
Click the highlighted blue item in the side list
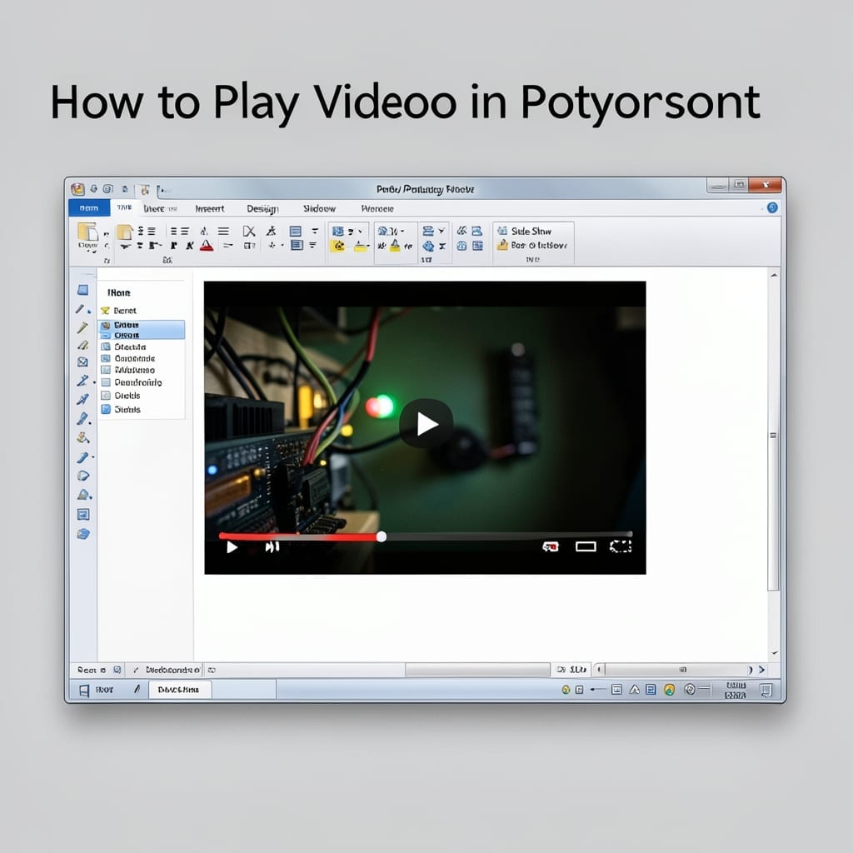[x=142, y=330]
